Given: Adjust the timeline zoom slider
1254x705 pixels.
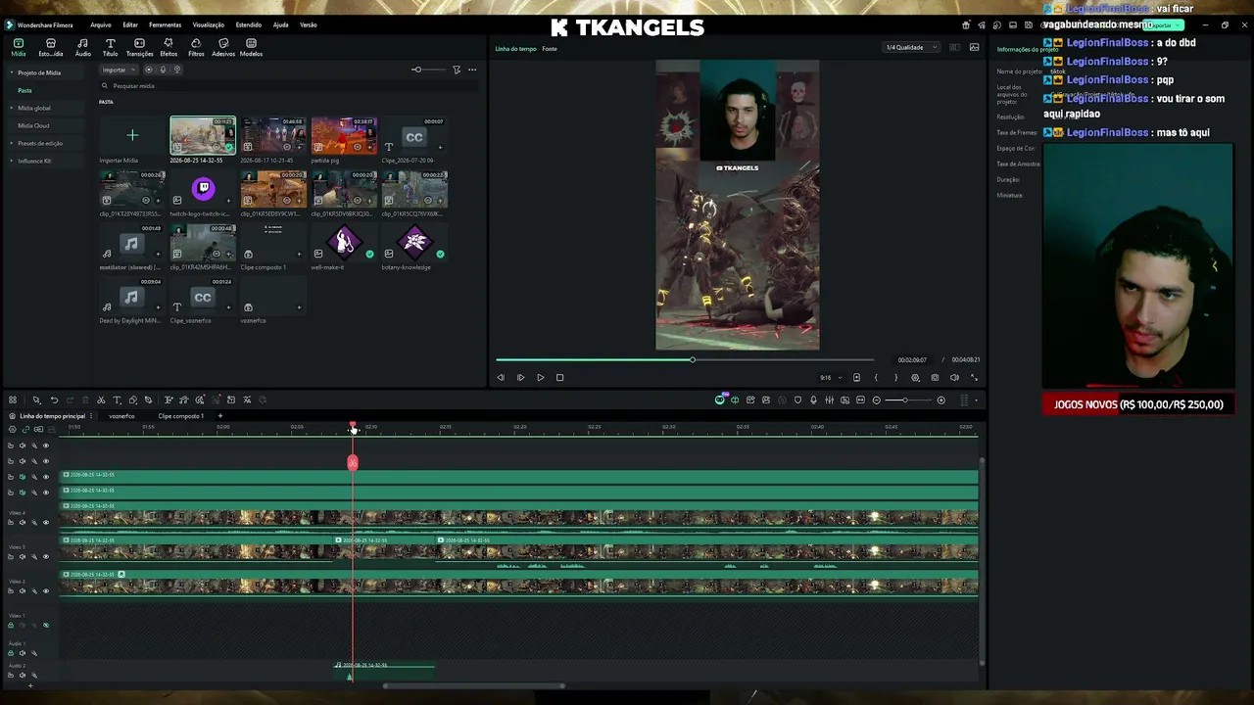Looking at the screenshot, I should pyautogui.click(x=909, y=399).
